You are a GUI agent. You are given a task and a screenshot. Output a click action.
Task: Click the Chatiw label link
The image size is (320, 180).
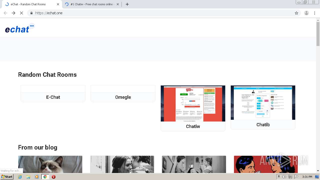193,126
